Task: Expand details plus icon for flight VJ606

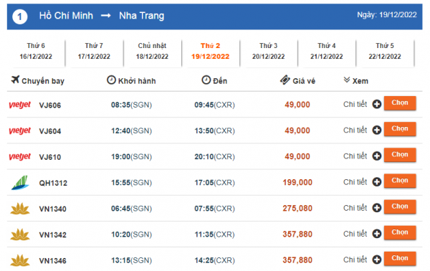Action: tap(377, 104)
